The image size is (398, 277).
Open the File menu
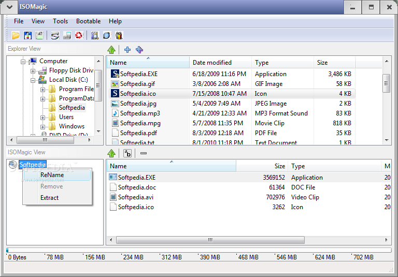(19, 21)
